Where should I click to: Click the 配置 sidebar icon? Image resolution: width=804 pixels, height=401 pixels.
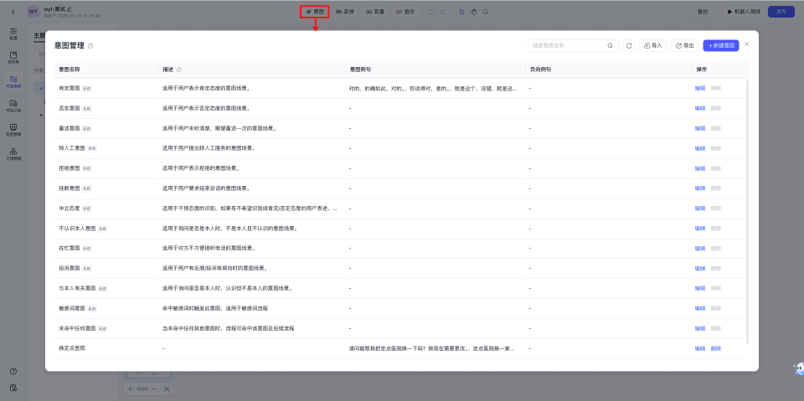(13, 33)
